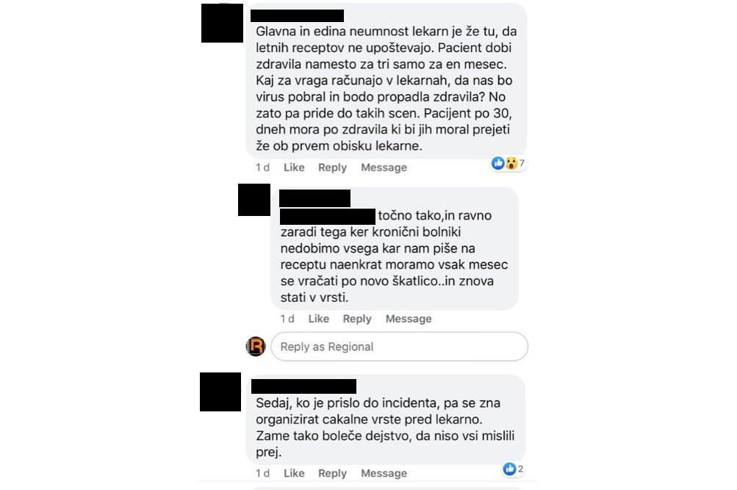Click the blacked-out avatar of first commenter
The image size is (737, 490).
(x=222, y=23)
